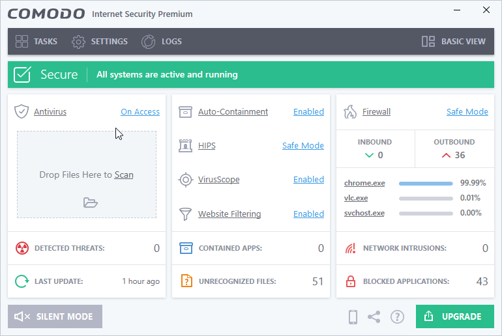
Task: Change HIPS Safe Mode setting
Action: pos(303,145)
